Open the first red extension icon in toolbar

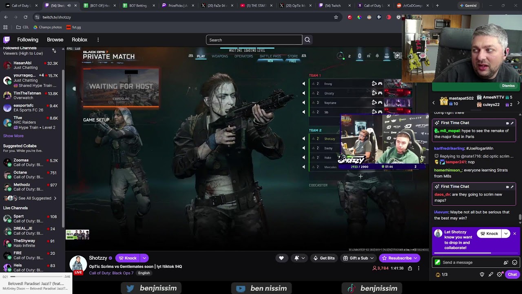(349, 17)
